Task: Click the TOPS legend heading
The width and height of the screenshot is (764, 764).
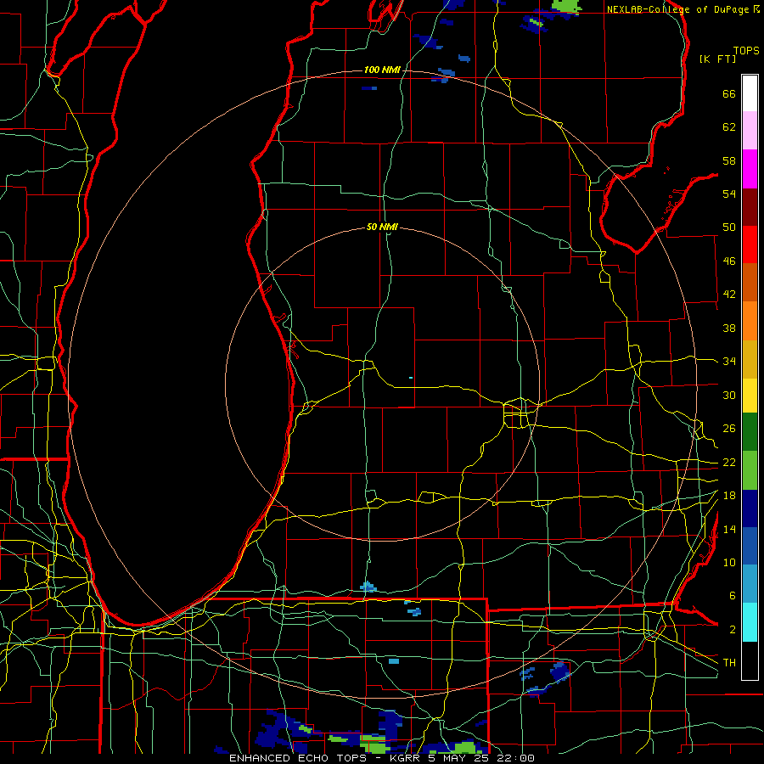Action: click(746, 51)
